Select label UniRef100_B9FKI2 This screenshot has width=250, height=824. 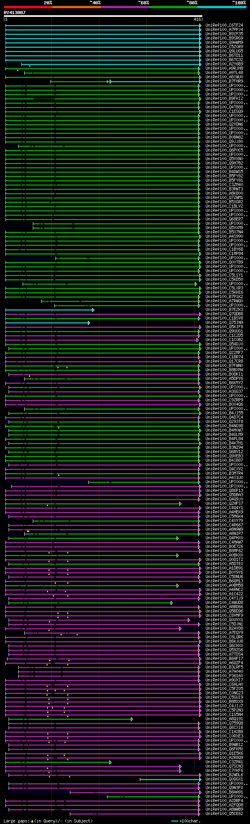224,99
